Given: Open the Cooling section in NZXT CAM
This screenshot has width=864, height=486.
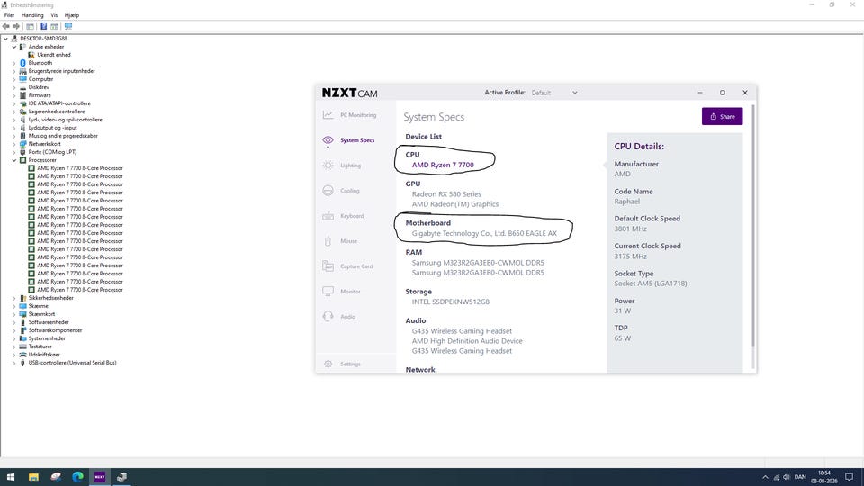Looking at the screenshot, I should tap(341, 191).
